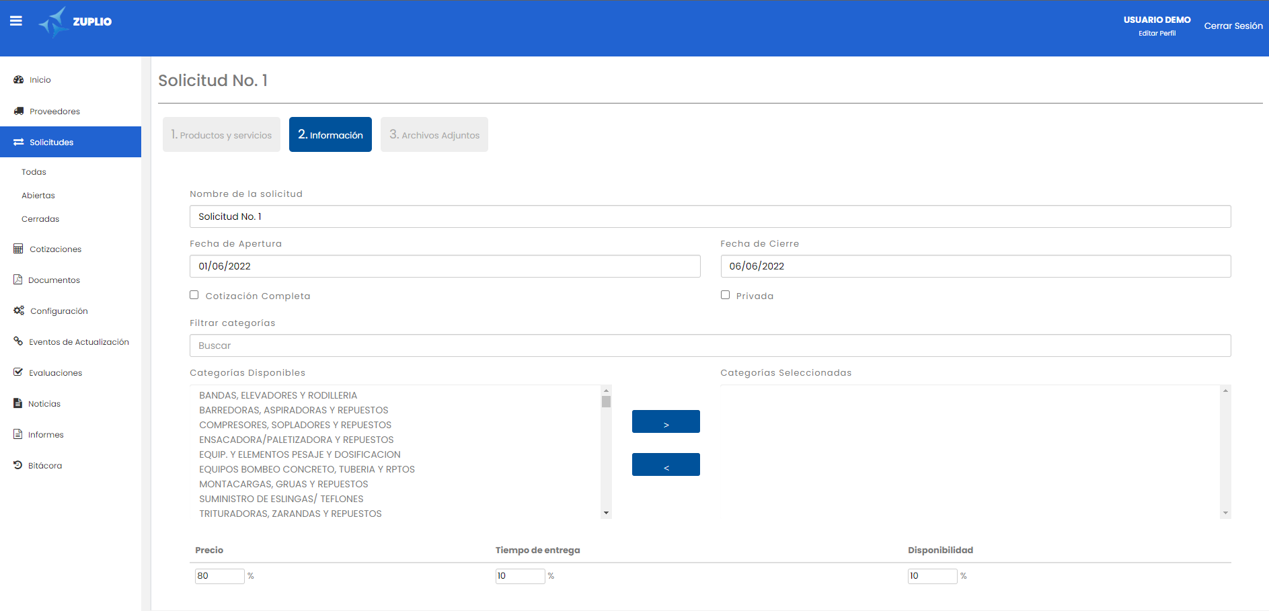Click the Configuración gears icon
Image resolution: width=1269 pixels, height=611 pixels.
19,311
